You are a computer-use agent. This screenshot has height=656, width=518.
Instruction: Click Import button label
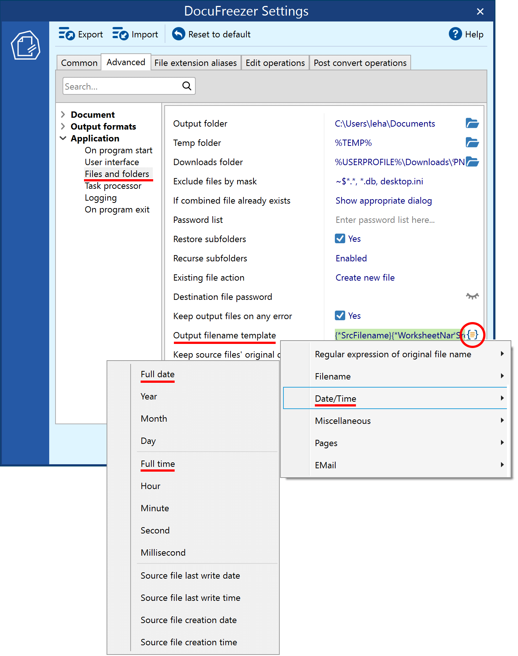pyautogui.click(x=145, y=34)
